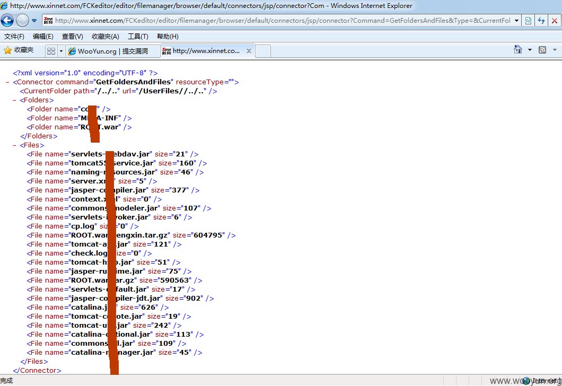Click the jasper-compiler.jar file entry
The image size is (562, 386).
[x=113, y=190]
